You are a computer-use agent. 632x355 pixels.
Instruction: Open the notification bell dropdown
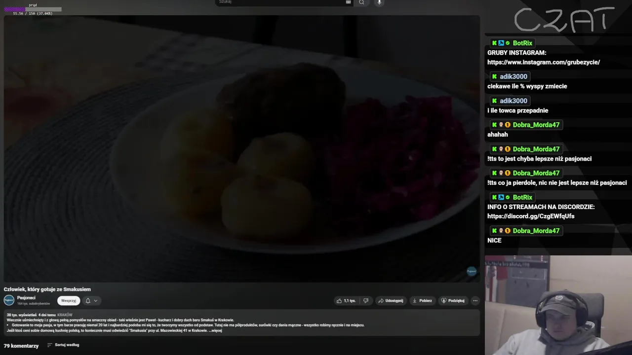pyautogui.click(x=91, y=301)
